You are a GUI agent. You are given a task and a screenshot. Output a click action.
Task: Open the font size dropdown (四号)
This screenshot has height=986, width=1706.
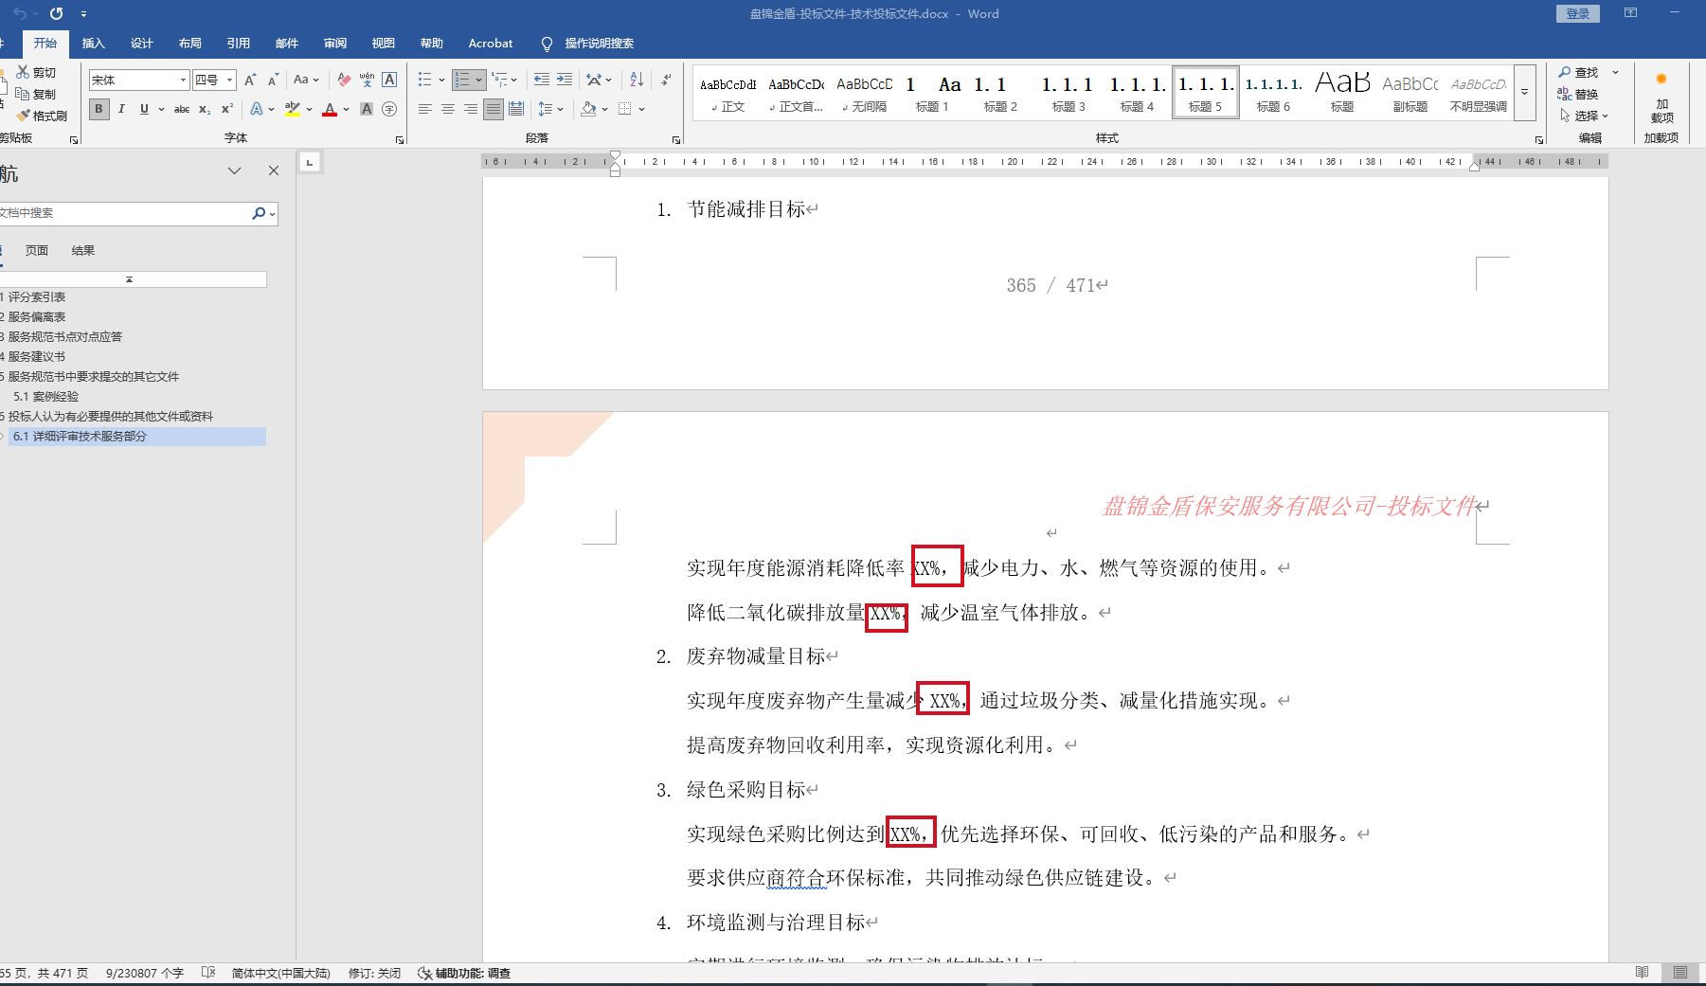[x=230, y=81]
